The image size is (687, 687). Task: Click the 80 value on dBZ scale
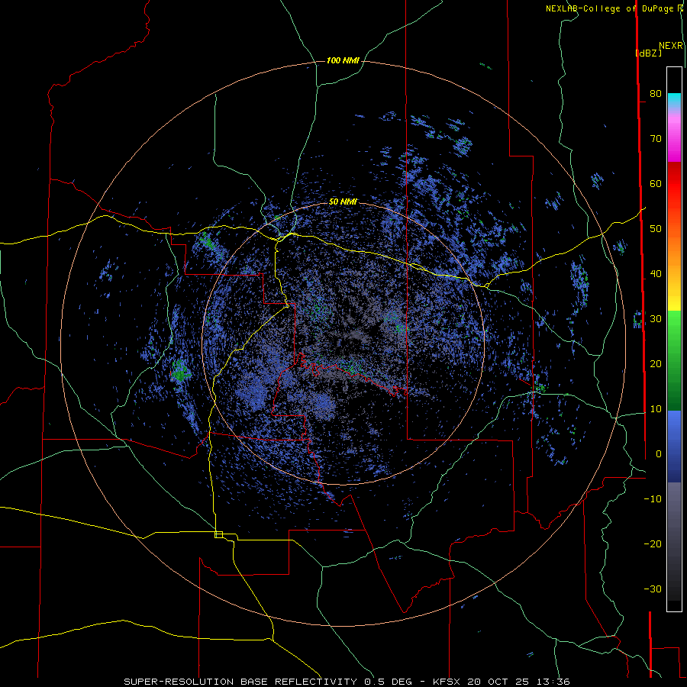point(656,93)
